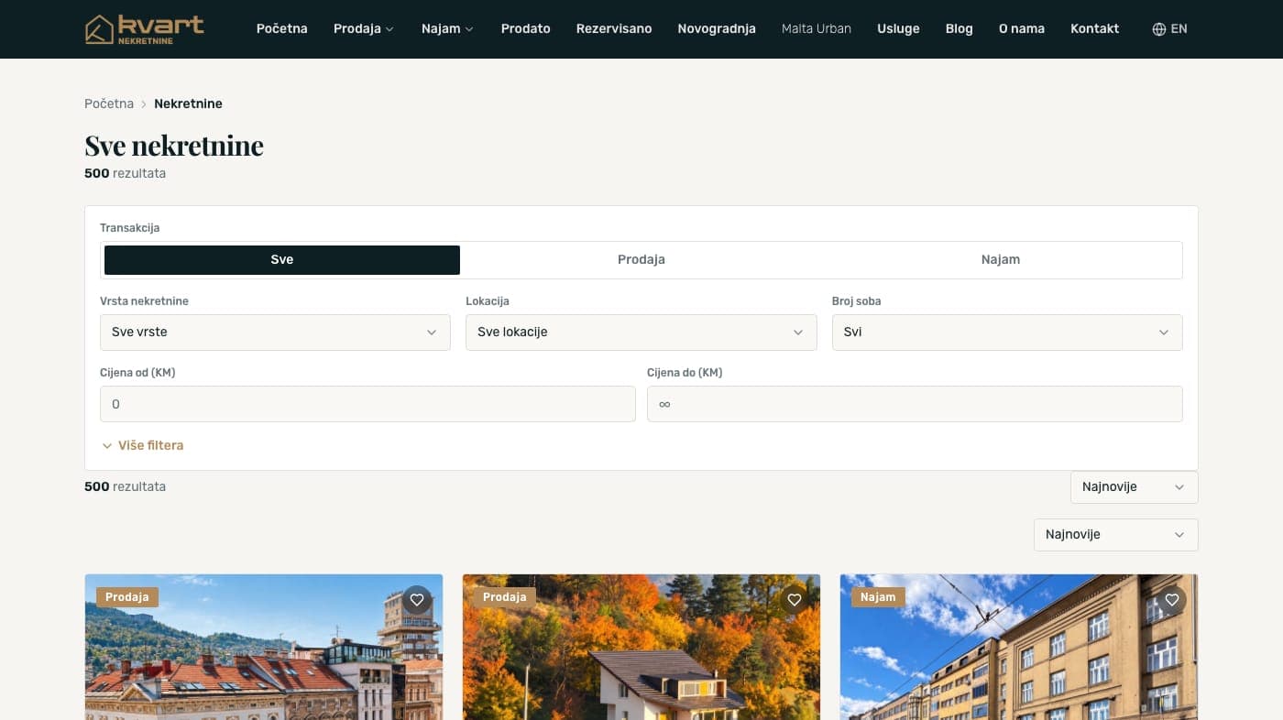
Task: Go to Početna in top navigation
Action: [282, 29]
